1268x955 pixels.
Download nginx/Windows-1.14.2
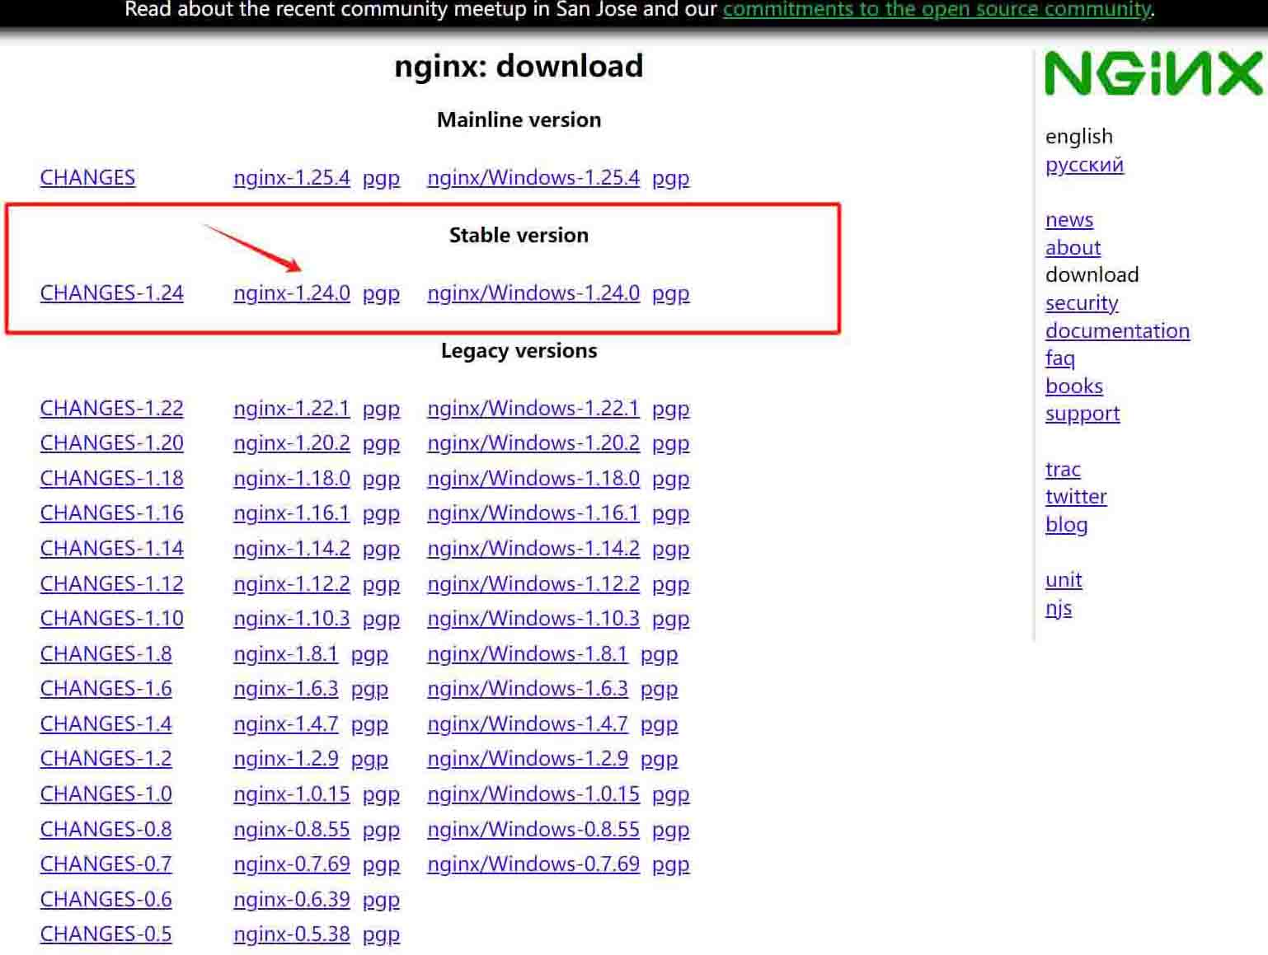pyautogui.click(x=533, y=549)
